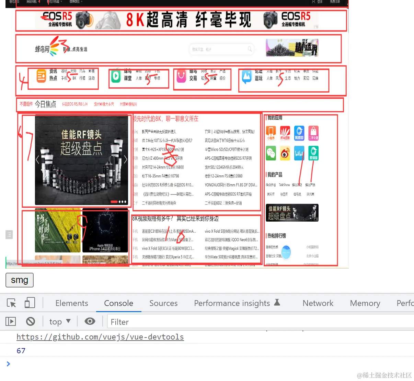Open the blue 爱摄影 app icon
Image resolution: width=414 pixels, height=381 pixels.
point(299,133)
